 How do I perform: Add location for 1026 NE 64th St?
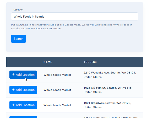point(23,90)
